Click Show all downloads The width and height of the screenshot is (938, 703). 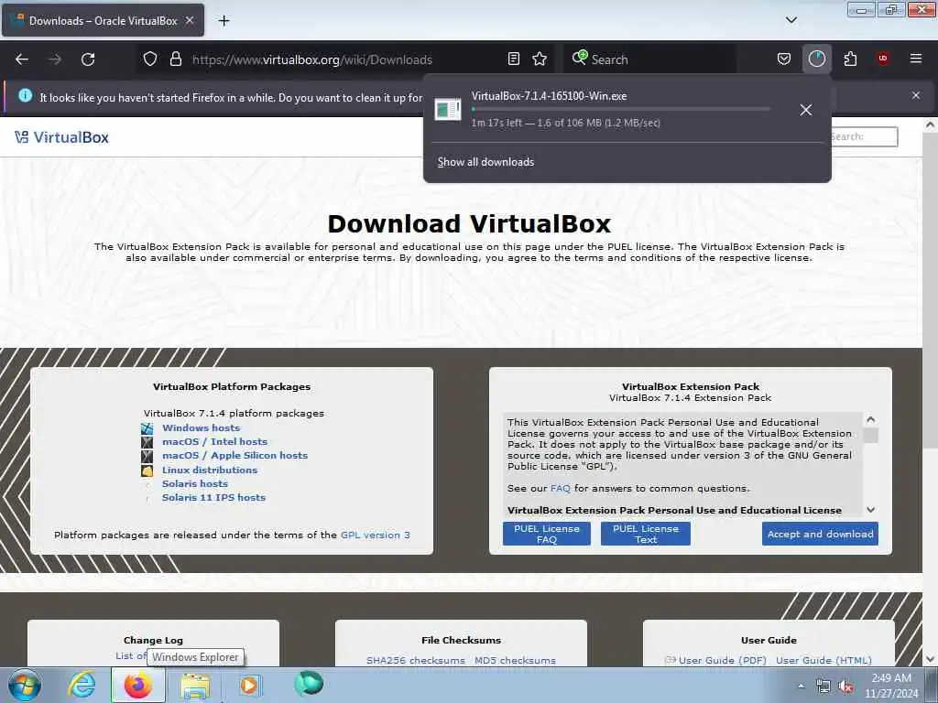click(485, 162)
